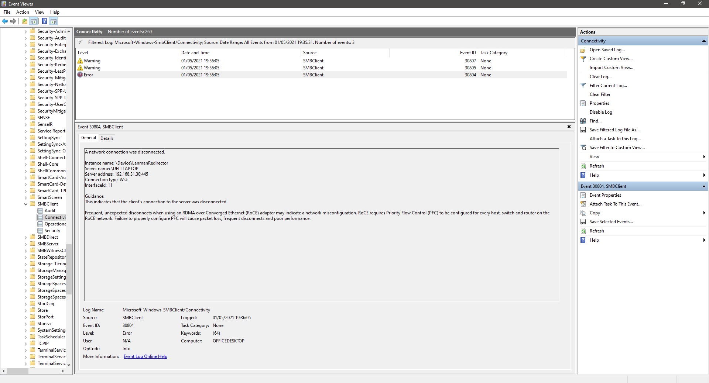Open the Action menu
The height and width of the screenshot is (383, 709).
coord(23,12)
